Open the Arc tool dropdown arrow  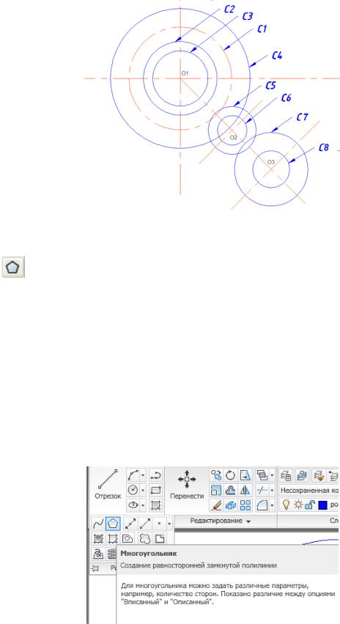(x=142, y=475)
